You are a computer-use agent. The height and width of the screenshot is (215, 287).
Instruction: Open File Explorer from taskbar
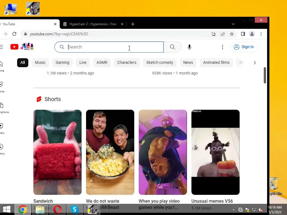pyautogui.click(x=40, y=209)
